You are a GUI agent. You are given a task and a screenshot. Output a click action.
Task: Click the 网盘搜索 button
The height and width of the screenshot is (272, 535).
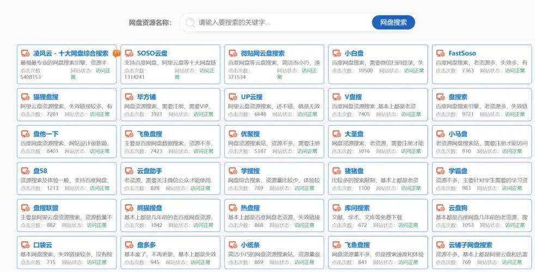click(x=393, y=22)
